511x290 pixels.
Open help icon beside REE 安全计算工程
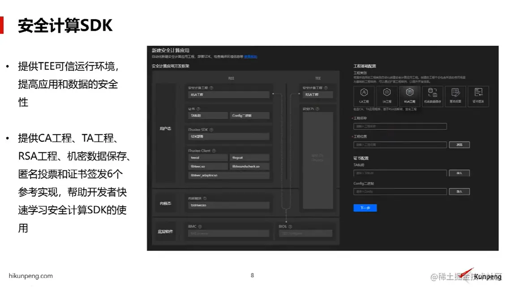[211, 88]
